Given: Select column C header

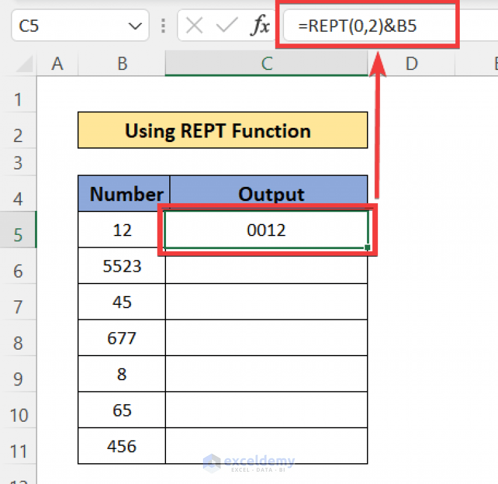Looking at the screenshot, I should tap(267, 63).
